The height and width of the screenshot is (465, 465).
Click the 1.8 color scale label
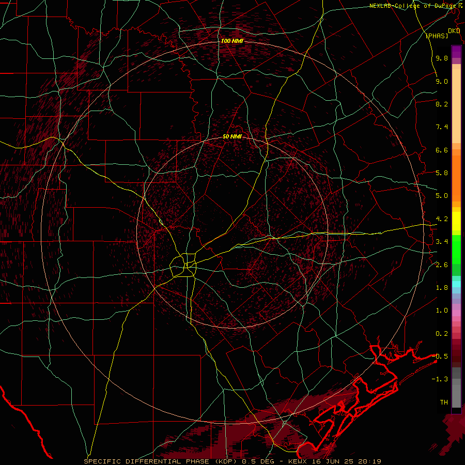(x=442, y=288)
